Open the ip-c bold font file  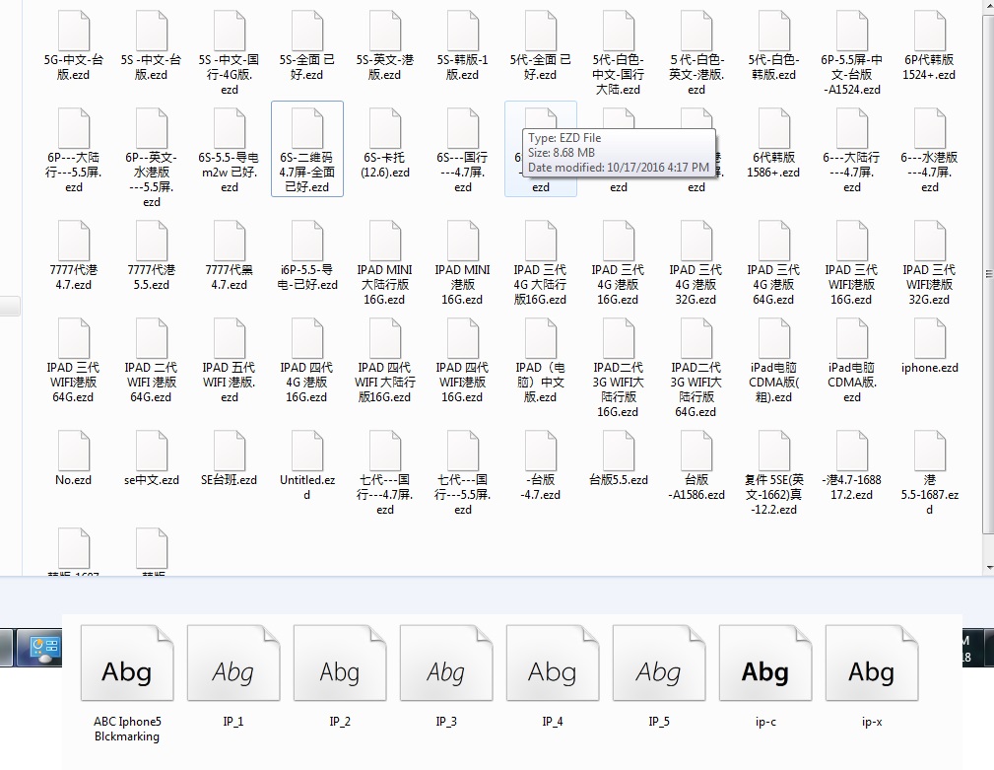point(765,663)
